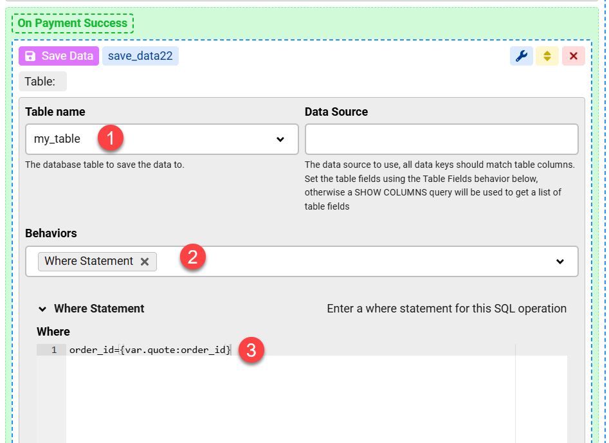
Task: Remove the Where Statement behavior tag
Action: 145,262
